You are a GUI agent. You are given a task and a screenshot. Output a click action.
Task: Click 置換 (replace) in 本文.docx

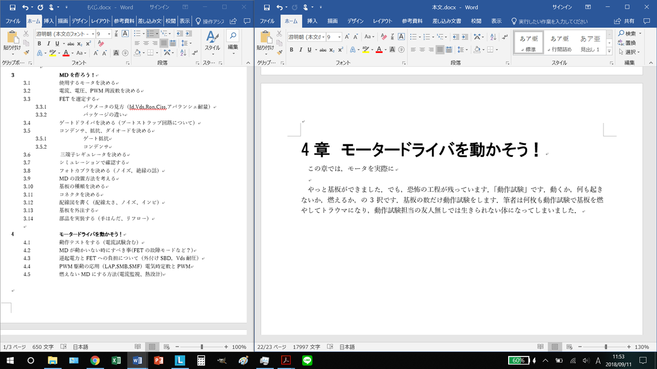pyautogui.click(x=627, y=43)
